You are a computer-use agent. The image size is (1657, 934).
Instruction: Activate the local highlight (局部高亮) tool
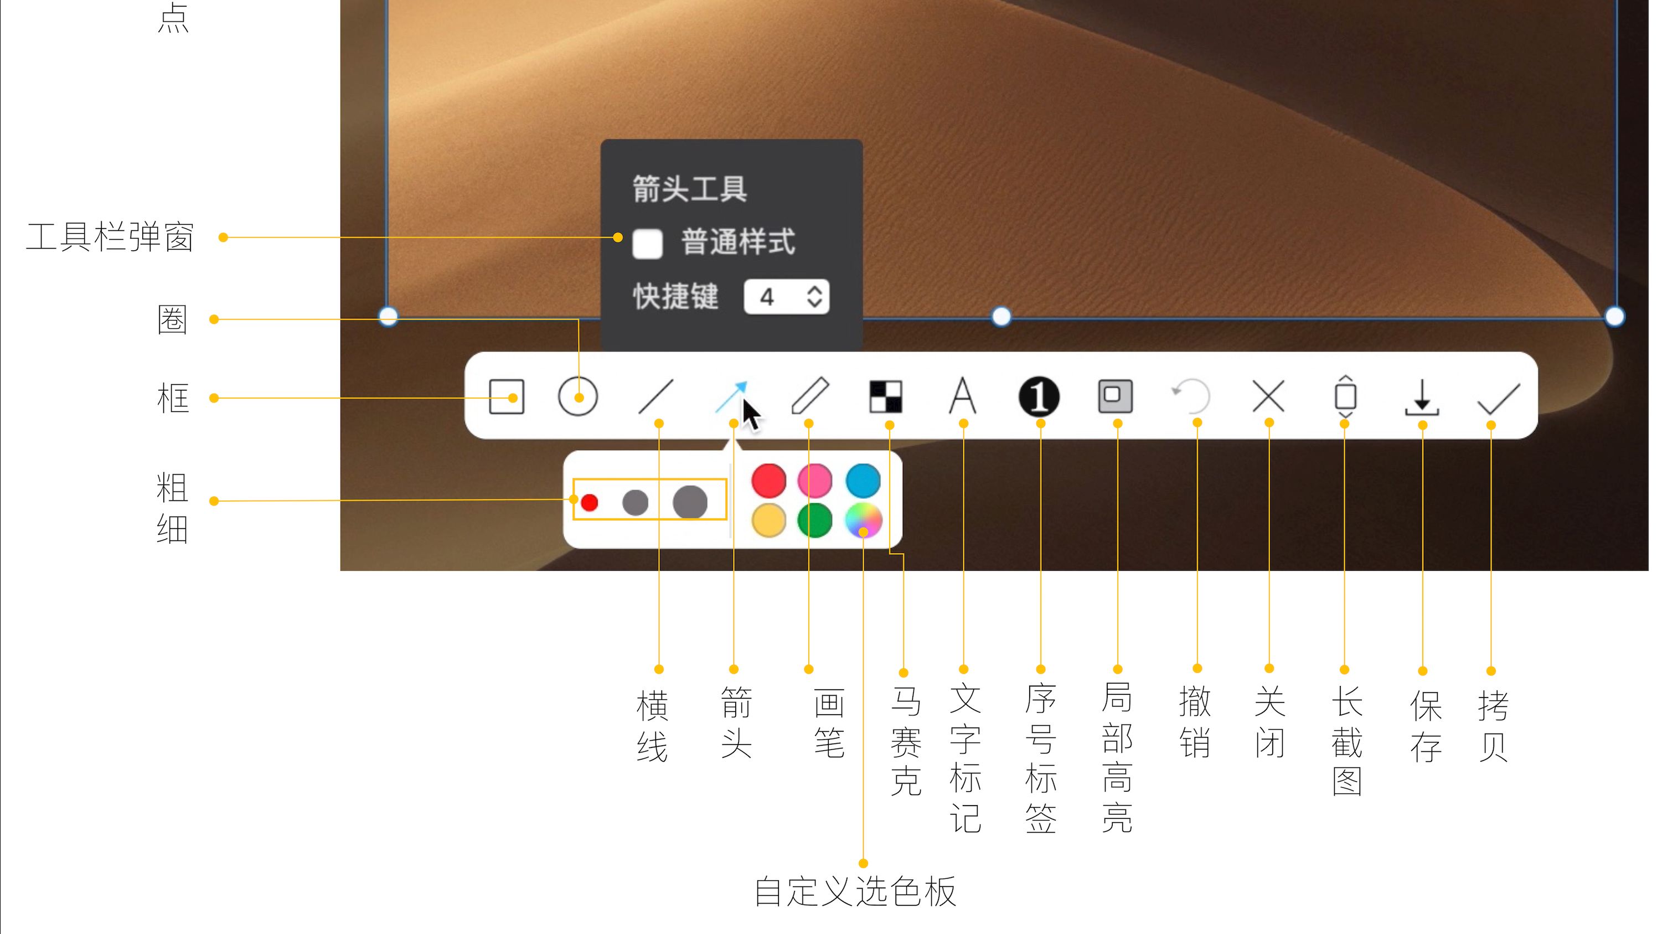point(1117,398)
